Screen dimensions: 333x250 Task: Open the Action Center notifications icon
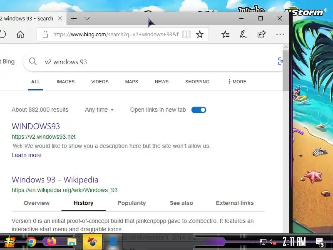320,242
